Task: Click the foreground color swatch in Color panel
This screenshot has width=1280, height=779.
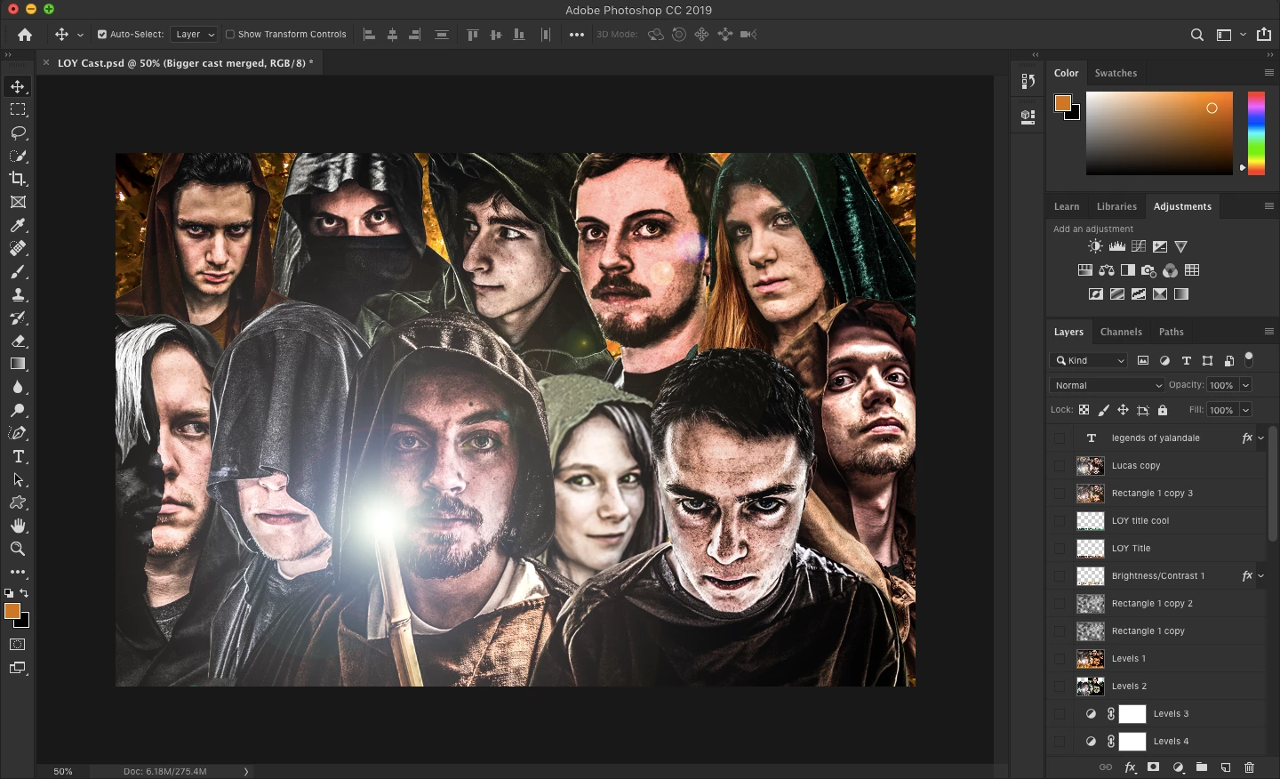Action: [x=1062, y=103]
